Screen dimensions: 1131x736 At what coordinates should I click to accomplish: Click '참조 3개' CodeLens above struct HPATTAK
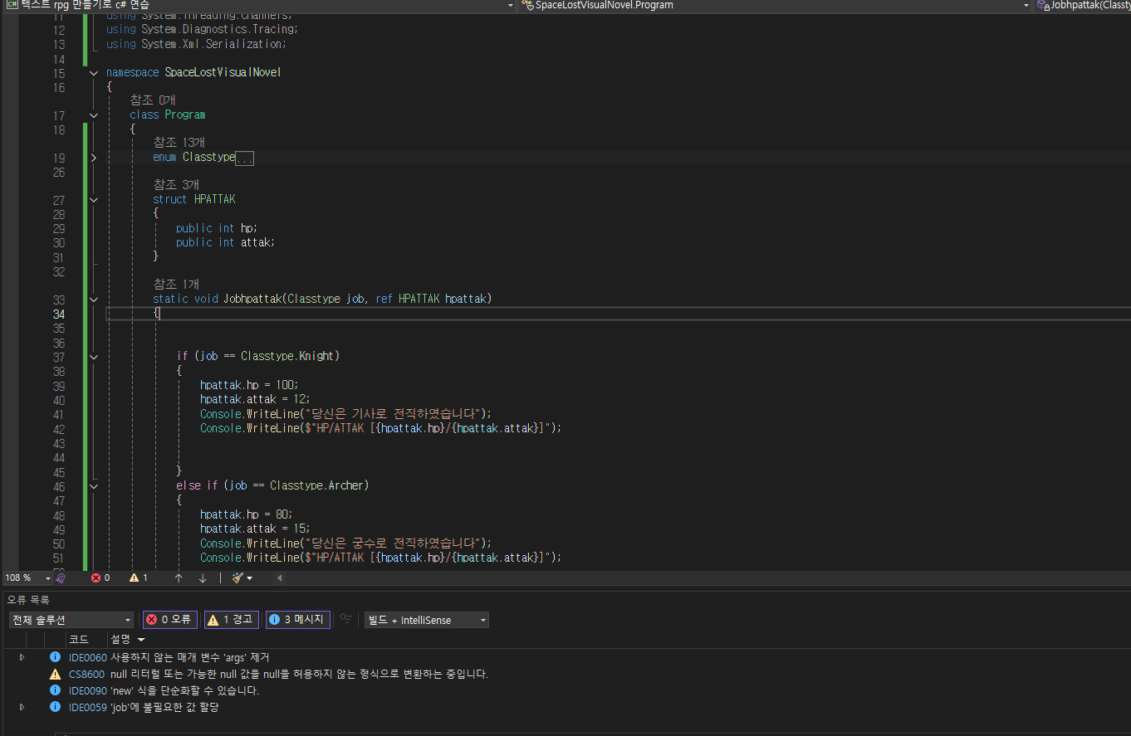pyautogui.click(x=176, y=184)
